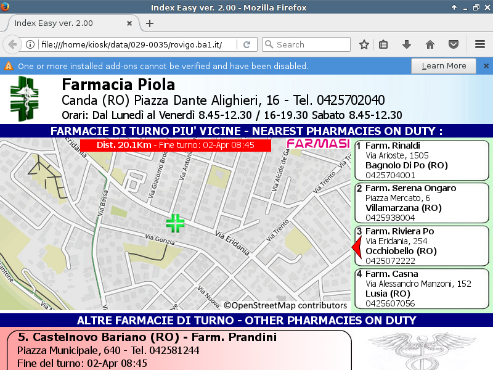Click Learn More about disabled add-ons

[x=444, y=66]
